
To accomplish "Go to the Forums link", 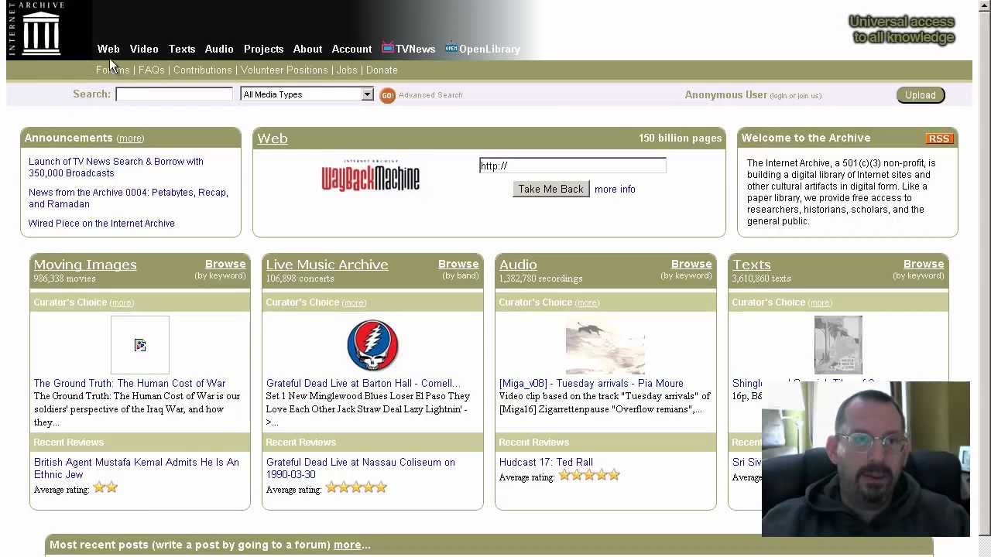I will [x=113, y=70].
